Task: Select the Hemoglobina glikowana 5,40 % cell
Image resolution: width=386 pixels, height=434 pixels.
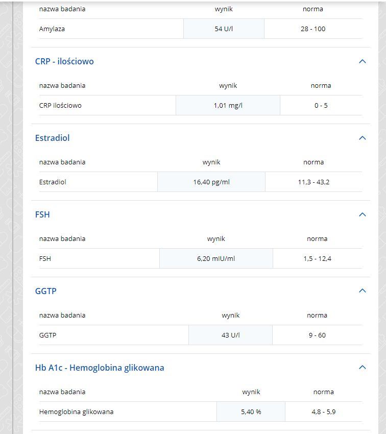Action: pos(251,412)
